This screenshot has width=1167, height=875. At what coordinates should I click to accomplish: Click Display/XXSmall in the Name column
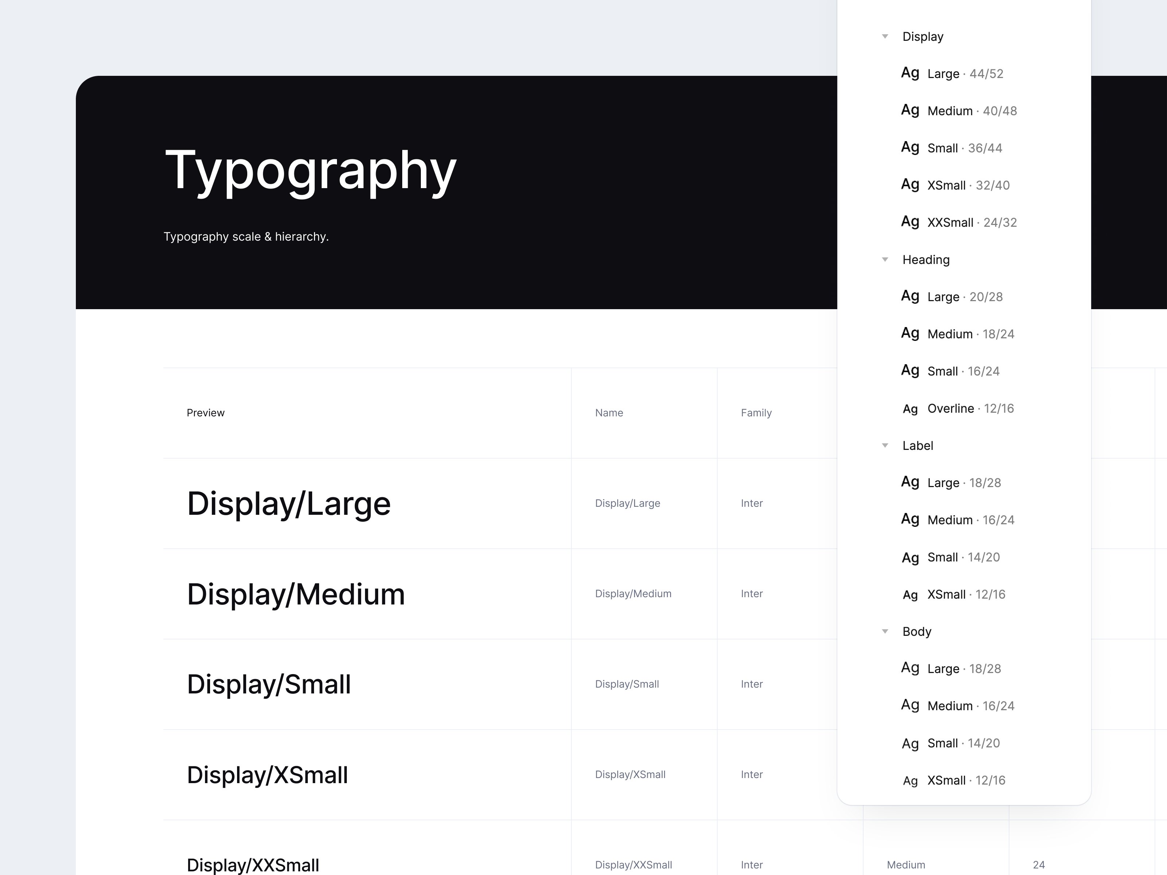click(633, 865)
